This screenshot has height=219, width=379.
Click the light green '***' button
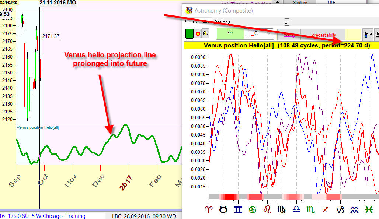coord(230,33)
